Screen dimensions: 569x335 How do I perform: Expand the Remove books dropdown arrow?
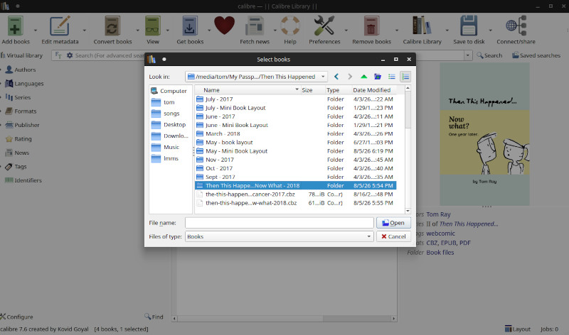pyautogui.click(x=396, y=30)
